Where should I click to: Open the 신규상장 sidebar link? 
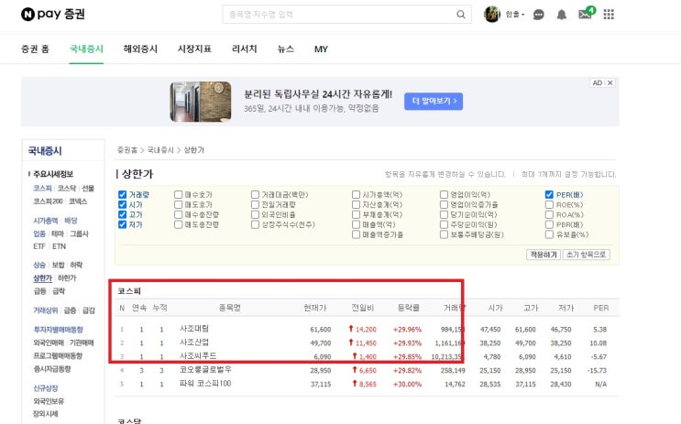click(46, 388)
